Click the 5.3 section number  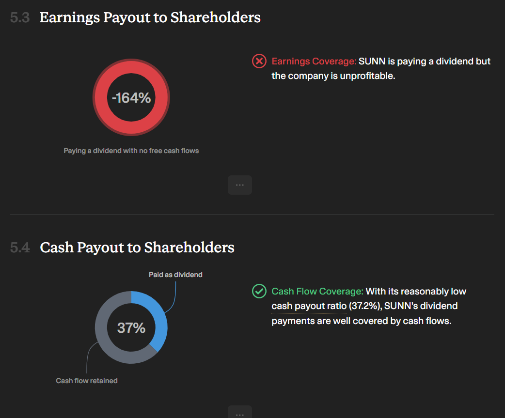[x=20, y=18]
